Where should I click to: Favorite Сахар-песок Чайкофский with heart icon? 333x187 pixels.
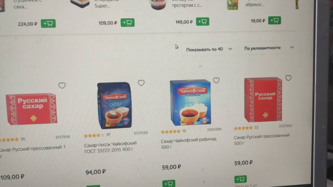point(141,83)
